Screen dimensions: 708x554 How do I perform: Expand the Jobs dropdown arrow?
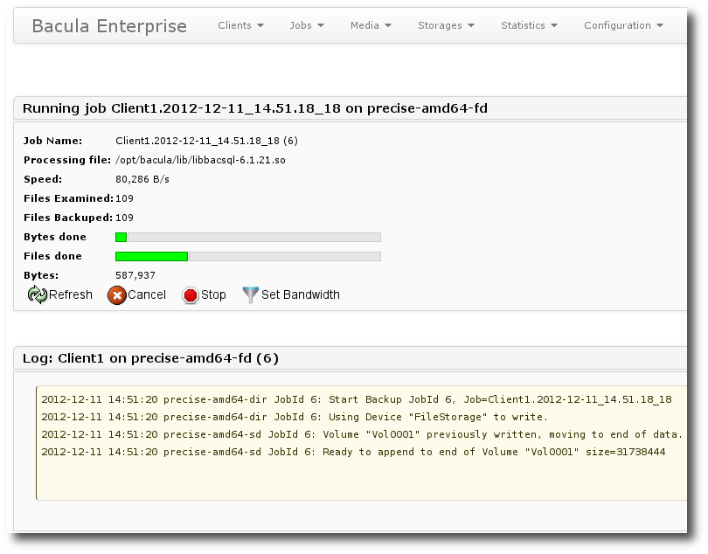pos(321,25)
